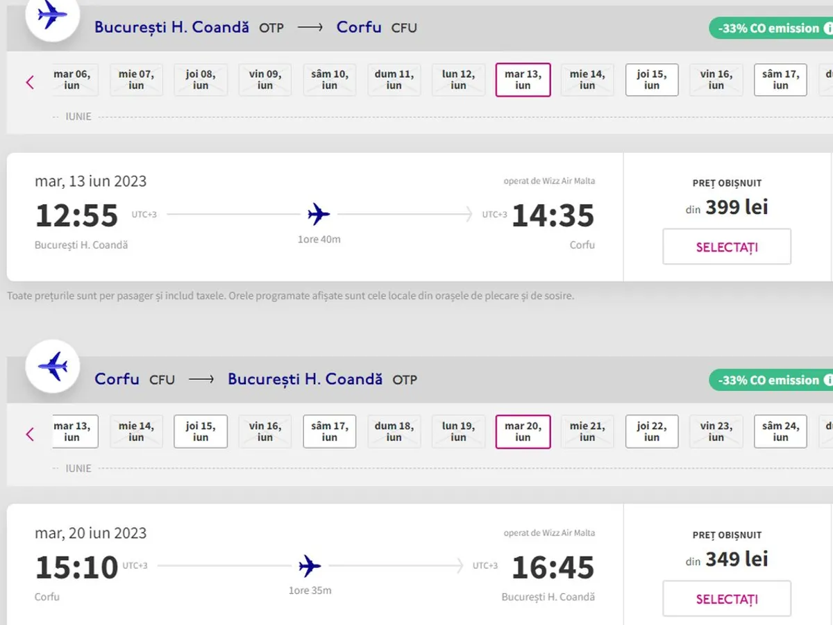Image resolution: width=833 pixels, height=625 pixels.
Task: Choose return date mar 20 iun
Action: (523, 431)
